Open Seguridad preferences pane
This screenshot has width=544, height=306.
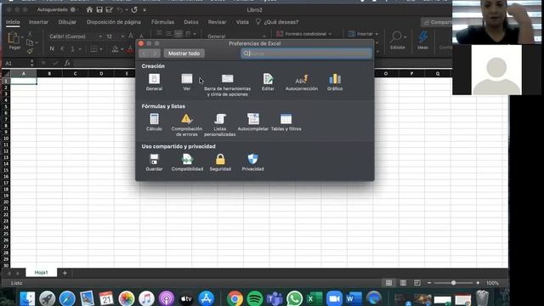point(220,162)
